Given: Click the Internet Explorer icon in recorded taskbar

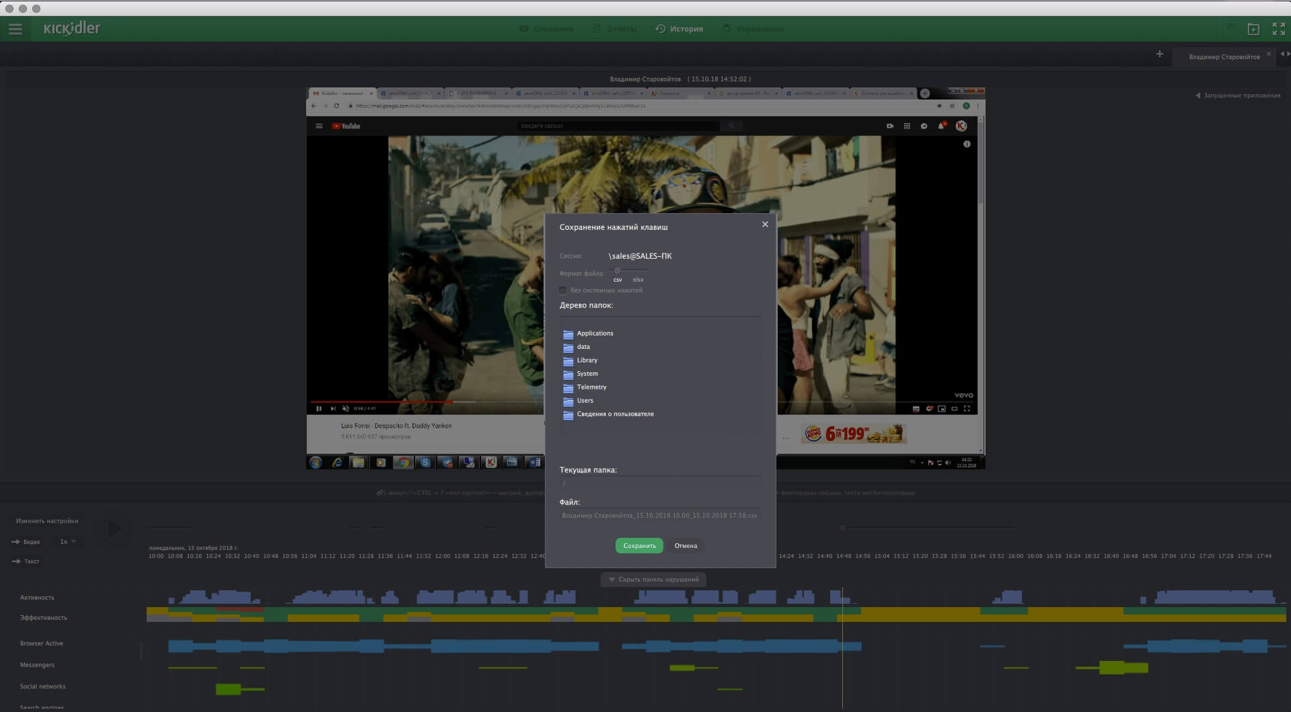Looking at the screenshot, I should click(337, 462).
